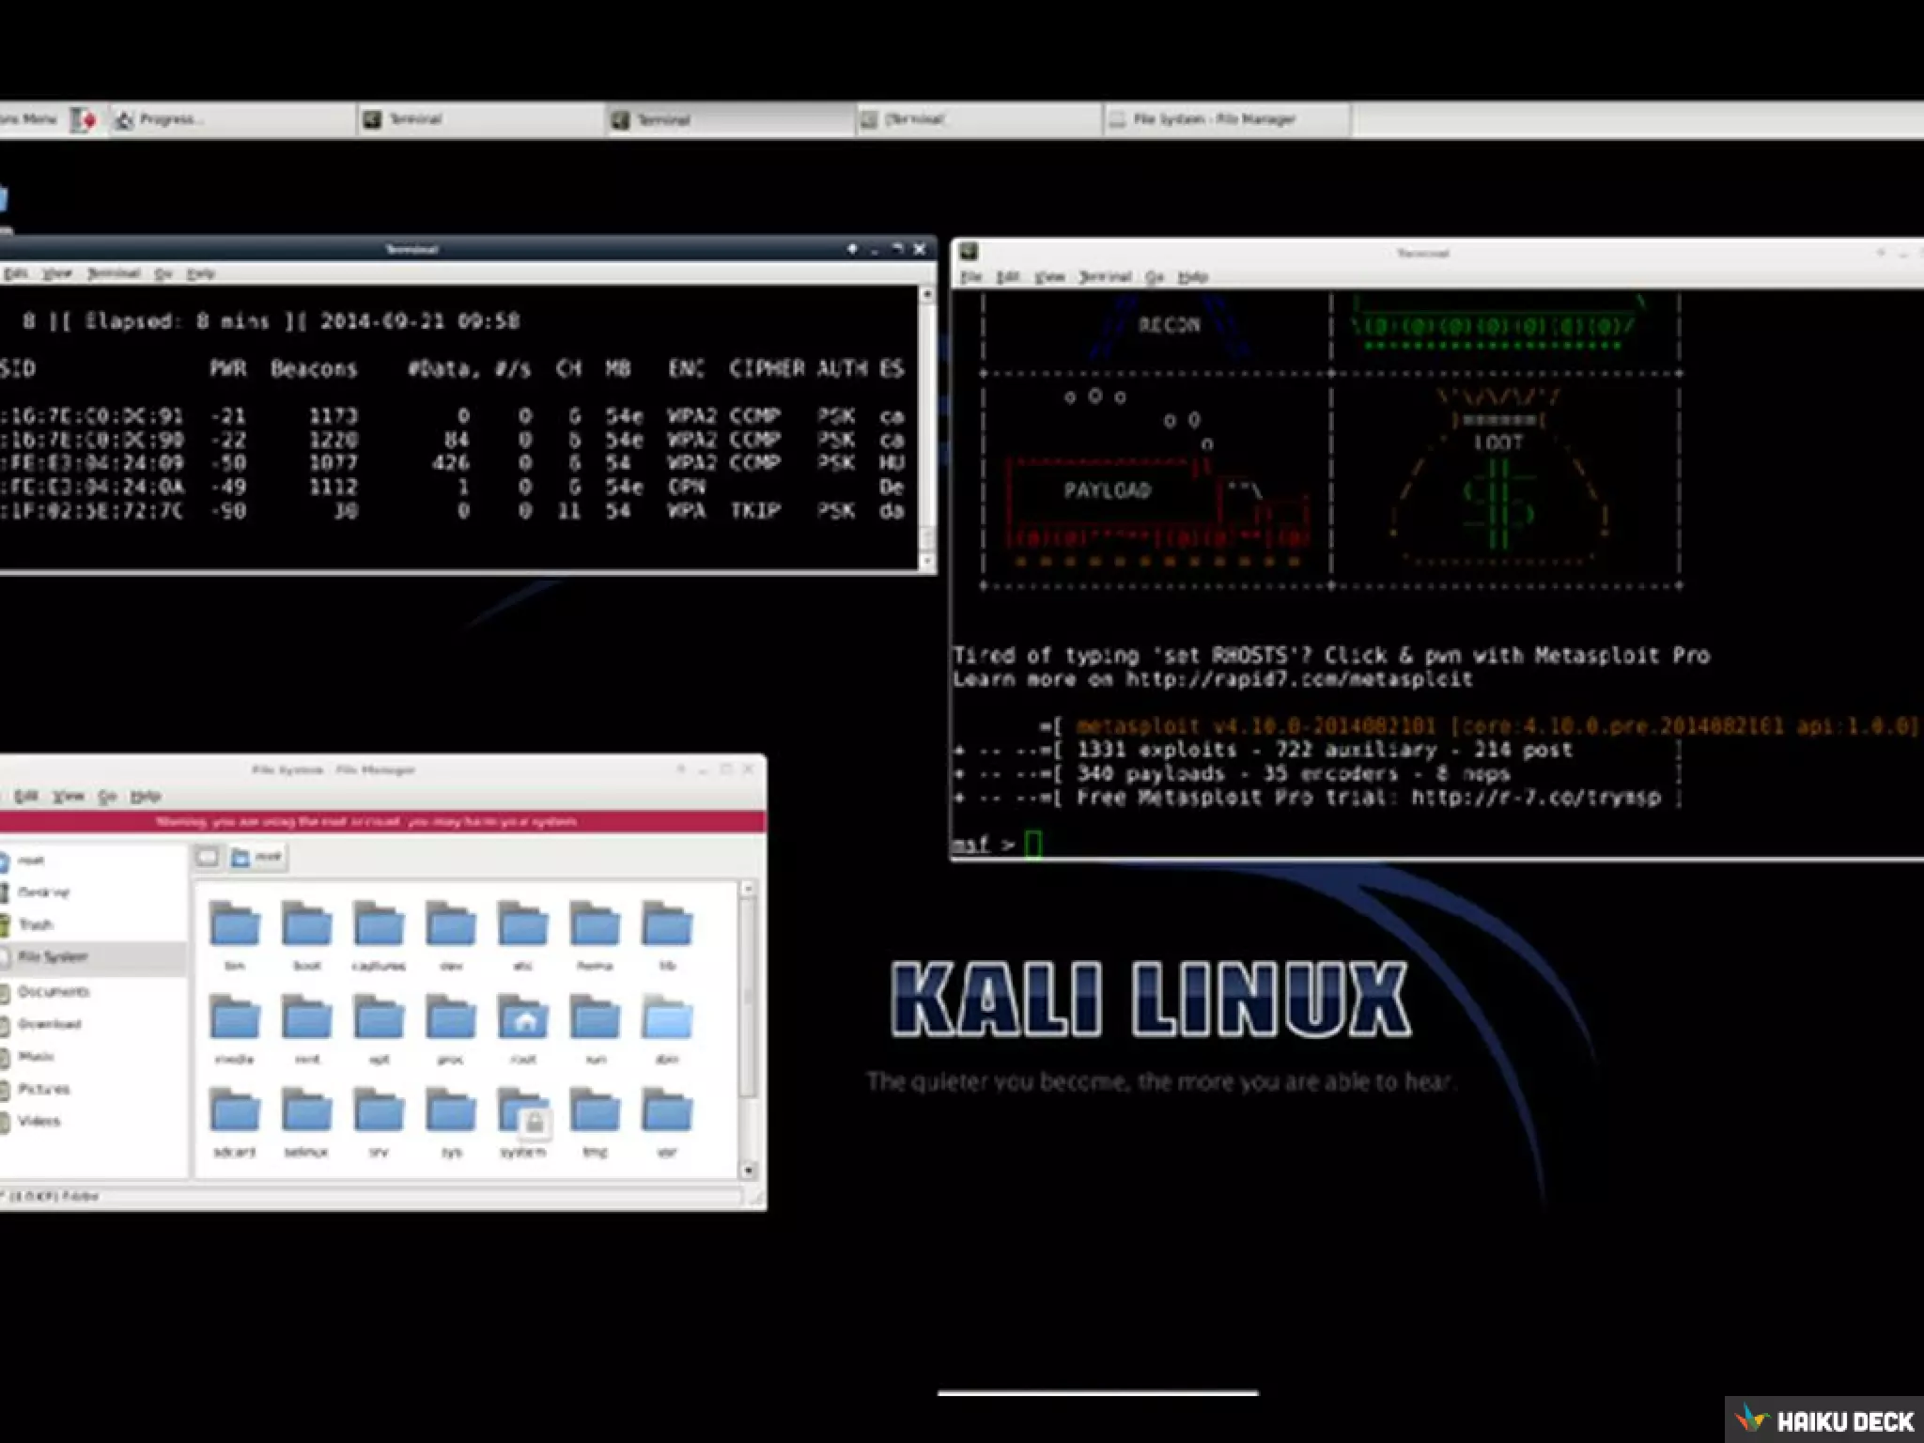Select Trash in File Manager sidebar
Image resolution: width=1924 pixels, height=1443 pixels.
(35, 924)
